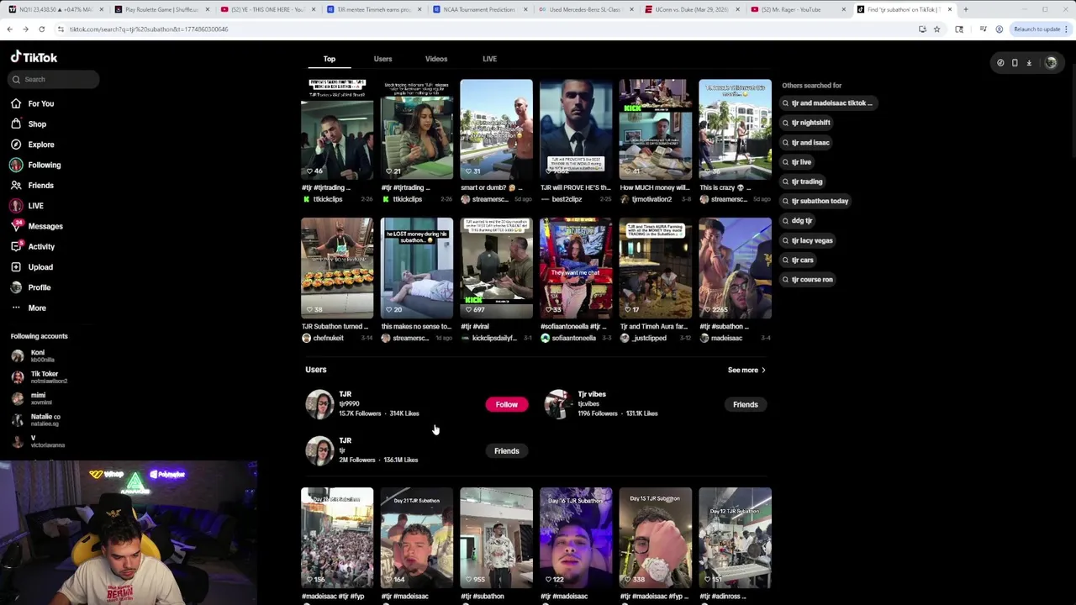
Task: Search suggestion 'tjr and madeisaac tiktok'
Action: tap(828, 103)
